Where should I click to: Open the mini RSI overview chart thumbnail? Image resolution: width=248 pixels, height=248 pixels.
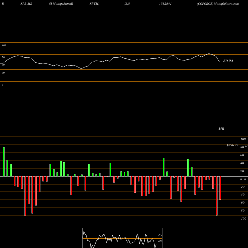pos(123,238)
